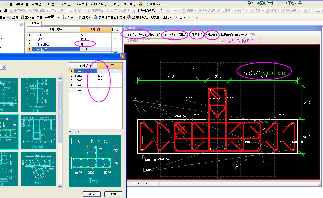Open 钢筋信息 C10@150 combo box
The height and width of the screenshot is (198, 323).
[156, 40]
